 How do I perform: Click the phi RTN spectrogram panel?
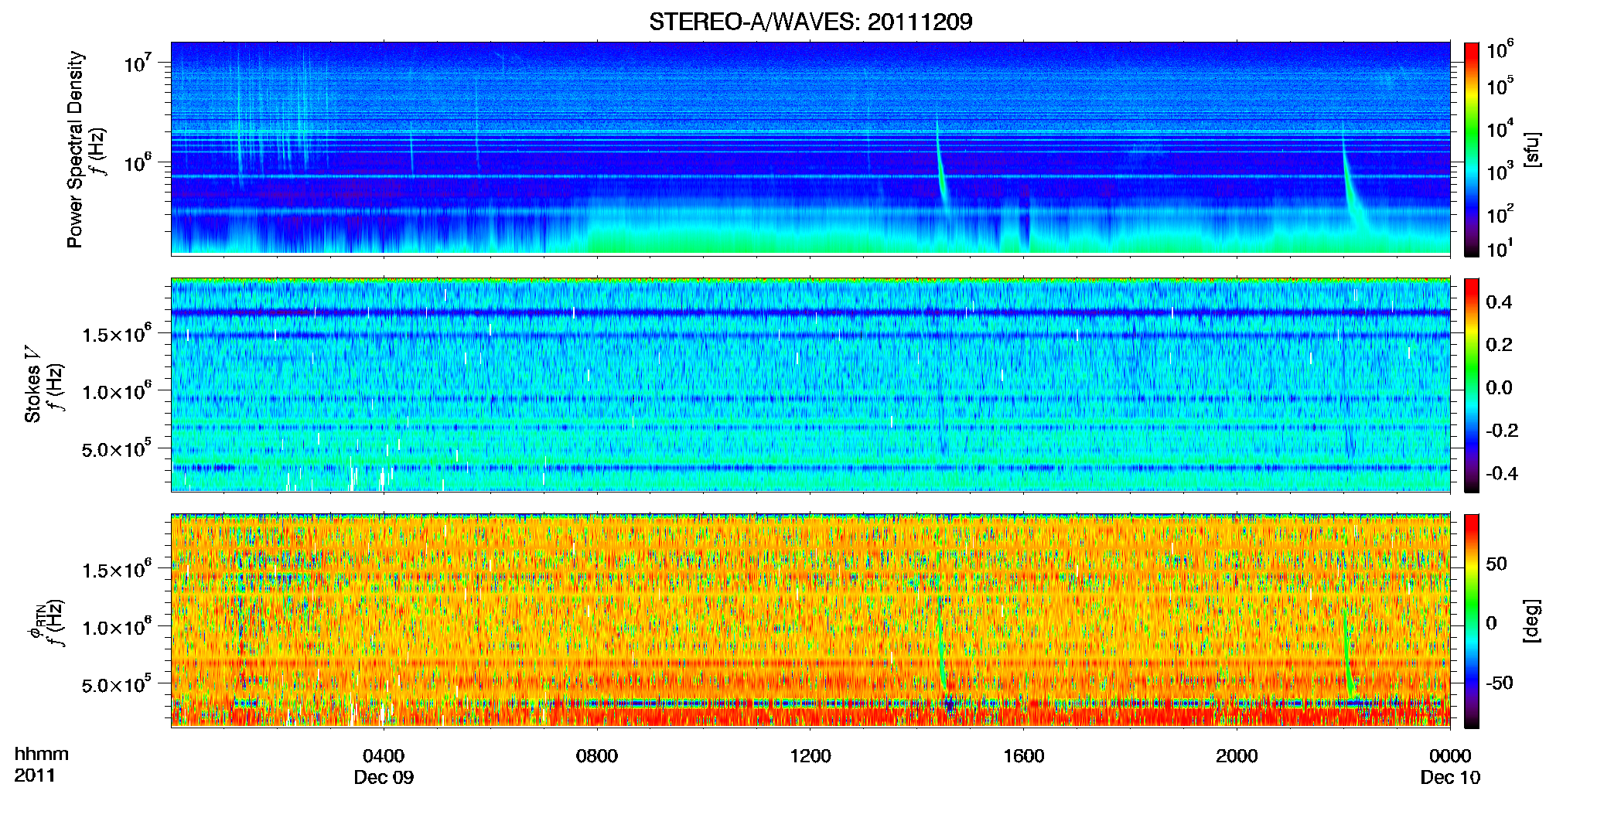click(810, 621)
